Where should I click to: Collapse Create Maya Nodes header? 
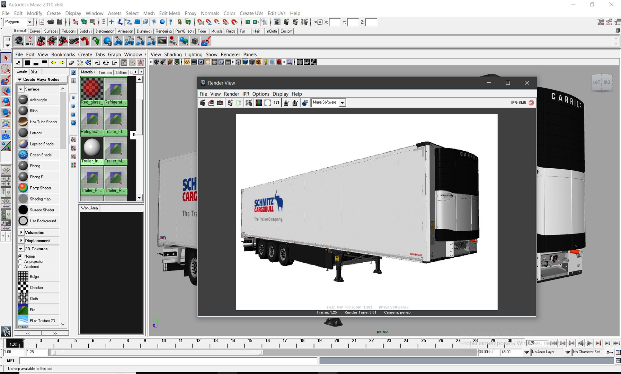[x=20, y=79]
